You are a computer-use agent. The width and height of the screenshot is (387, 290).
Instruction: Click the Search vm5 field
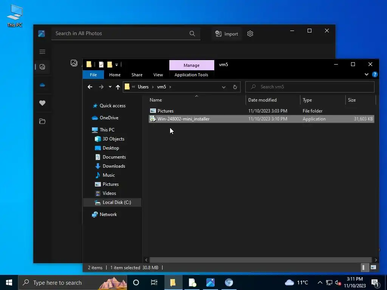point(310,87)
